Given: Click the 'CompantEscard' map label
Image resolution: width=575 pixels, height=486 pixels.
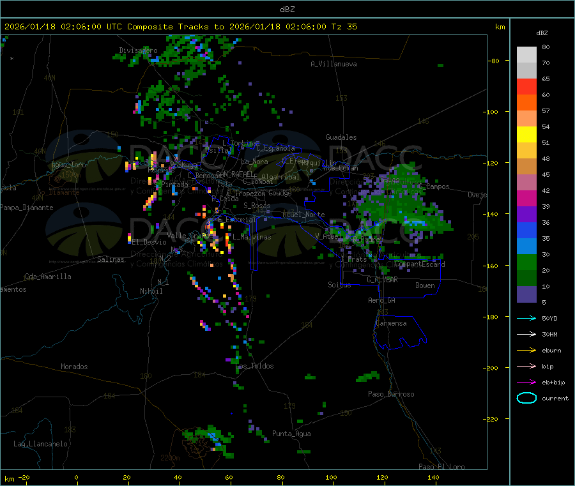Looking at the screenshot, I should pyautogui.click(x=420, y=264).
